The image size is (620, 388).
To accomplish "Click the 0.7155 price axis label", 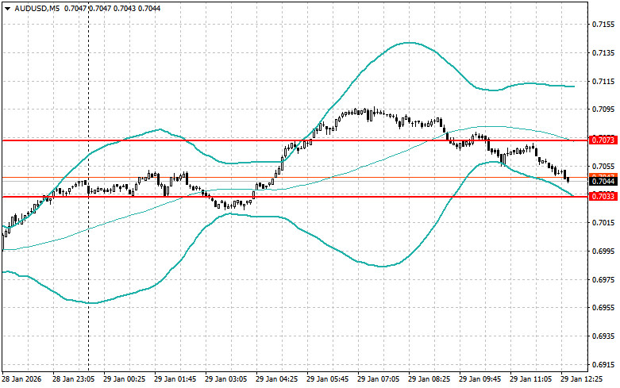I will click(603, 25).
